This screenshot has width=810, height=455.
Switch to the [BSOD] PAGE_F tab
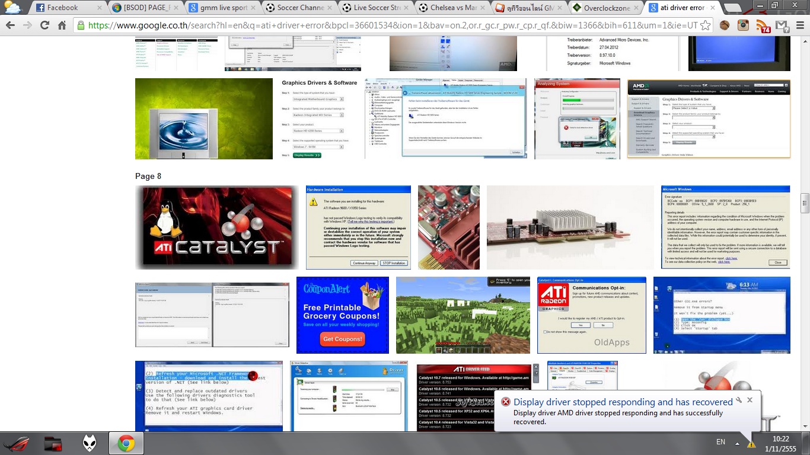click(145, 8)
